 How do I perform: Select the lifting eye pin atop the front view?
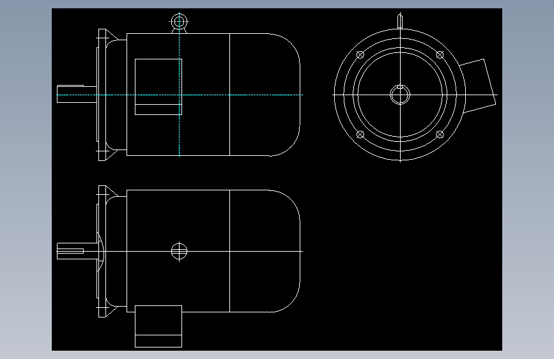point(400,21)
